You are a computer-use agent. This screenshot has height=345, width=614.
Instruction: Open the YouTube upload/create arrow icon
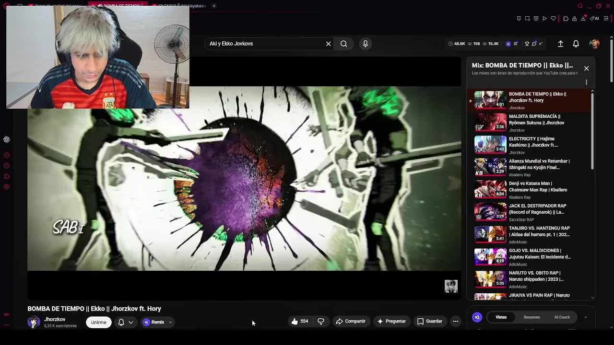(560, 44)
